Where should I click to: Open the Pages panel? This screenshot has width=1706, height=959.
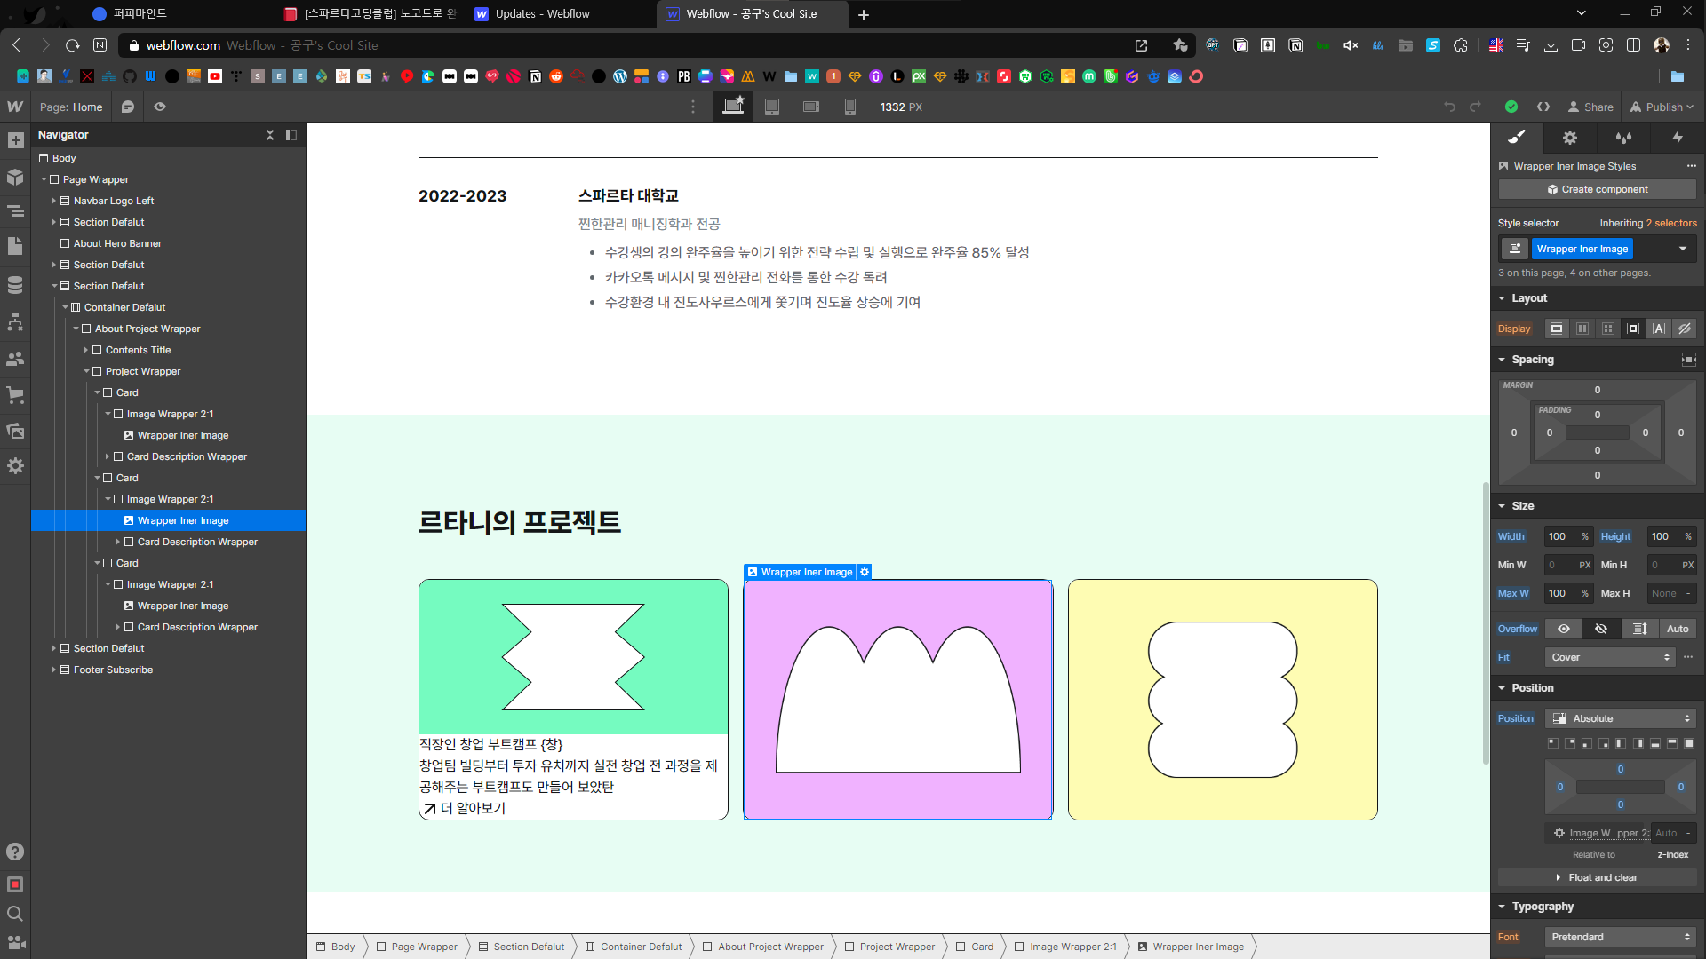(15, 247)
